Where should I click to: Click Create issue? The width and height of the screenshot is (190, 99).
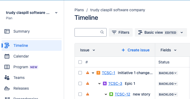click(136, 50)
